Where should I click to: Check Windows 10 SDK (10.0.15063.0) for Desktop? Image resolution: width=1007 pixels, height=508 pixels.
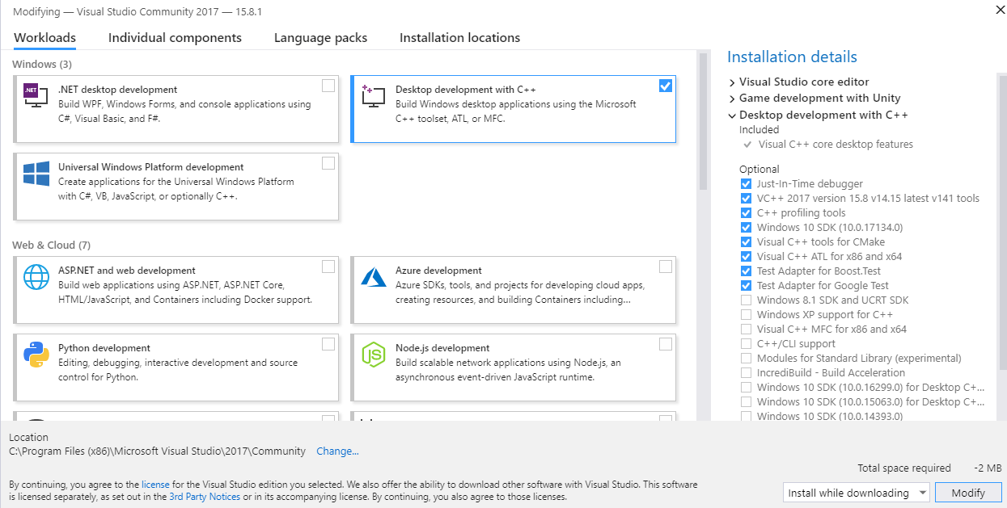pyautogui.click(x=746, y=402)
